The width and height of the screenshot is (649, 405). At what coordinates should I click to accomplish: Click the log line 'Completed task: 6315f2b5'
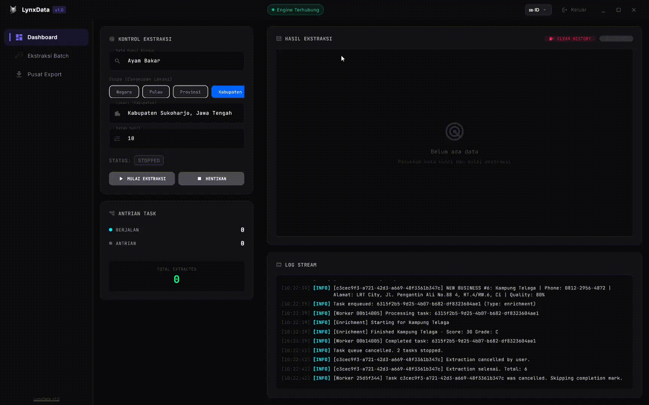point(434,341)
